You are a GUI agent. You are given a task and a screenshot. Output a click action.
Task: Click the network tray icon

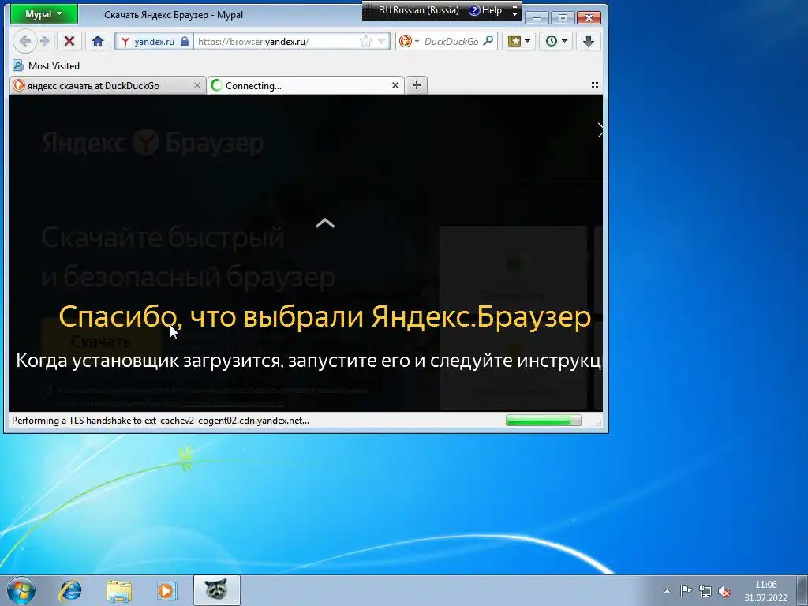tap(705, 591)
